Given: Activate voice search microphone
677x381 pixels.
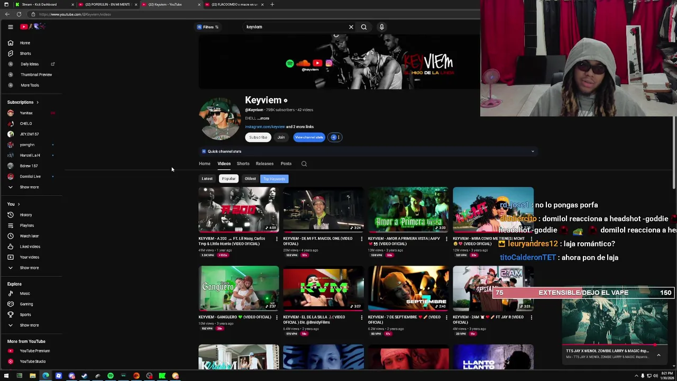Looking at the screenshot, I should point(381,27).
